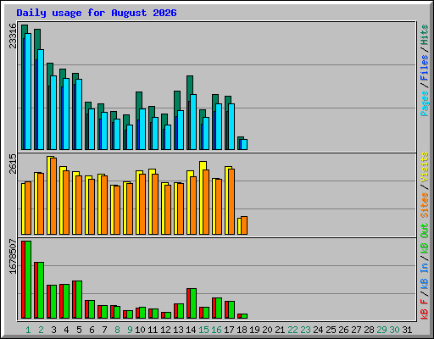Image resolution: width=434 pixels, height=339 pixels.
Task: Click the day 5 green kB Out bar
Action: pyautogui.click(x=79, y=299)
